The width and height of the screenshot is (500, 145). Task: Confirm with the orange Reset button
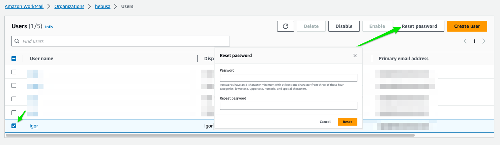click(x=347, y=122)
